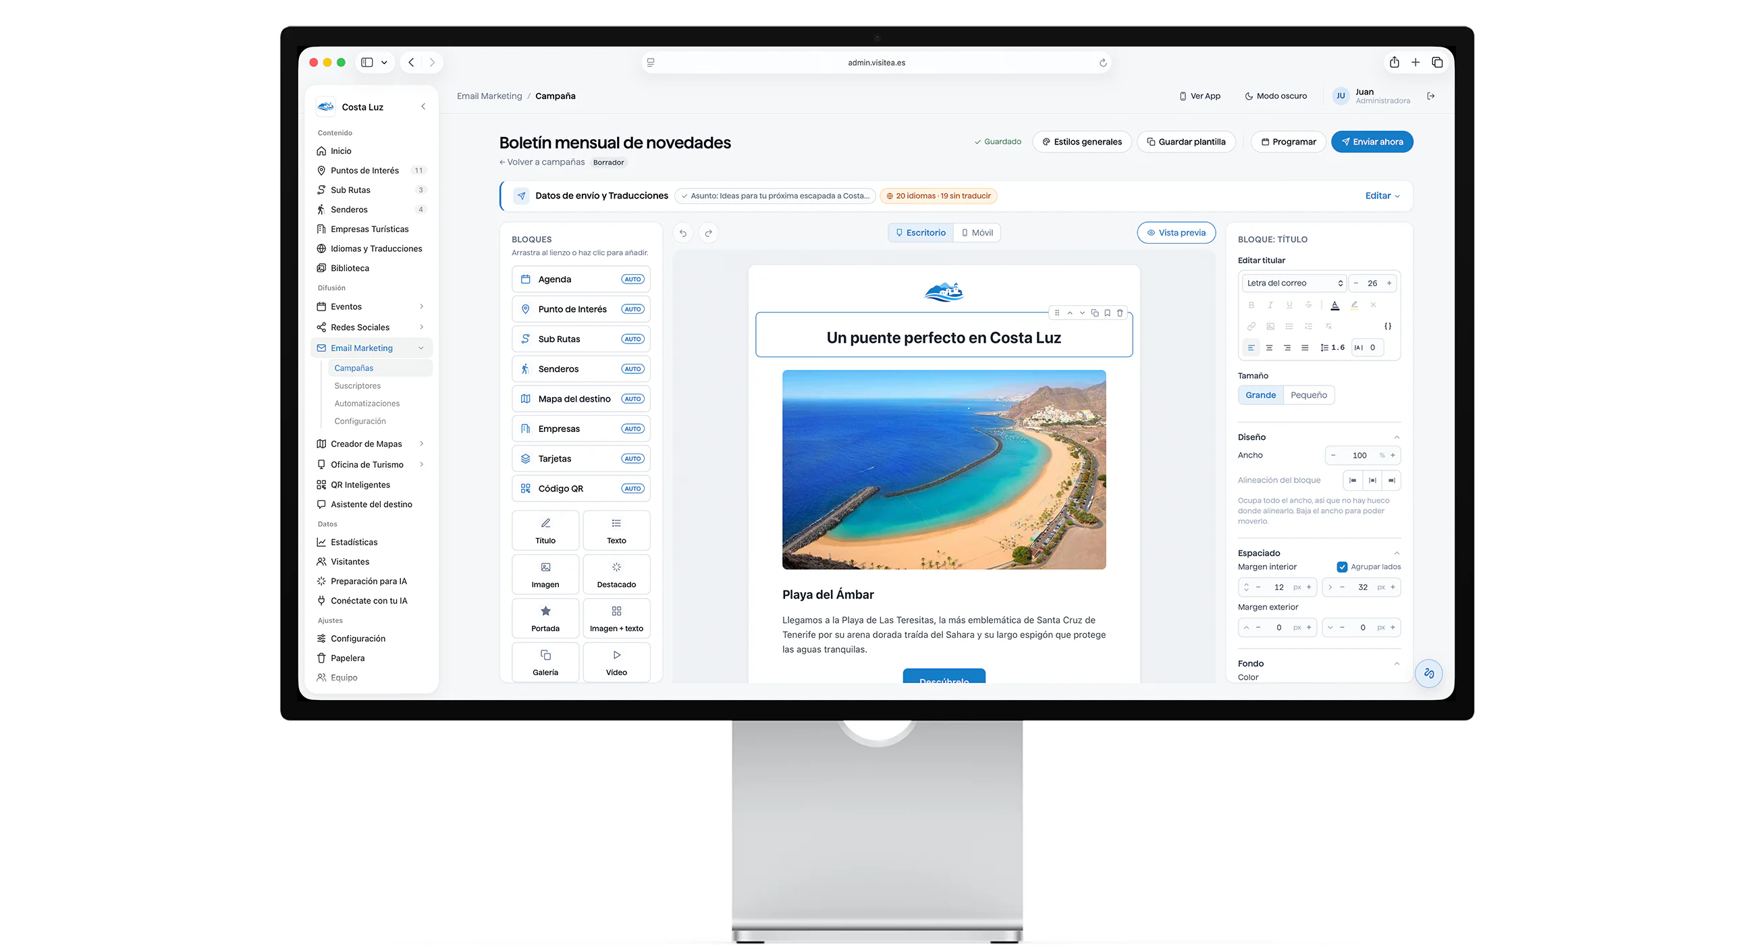The image size is (1755, 945).
Task: Select the Pequeño size option
Action: coord(1308,395)
